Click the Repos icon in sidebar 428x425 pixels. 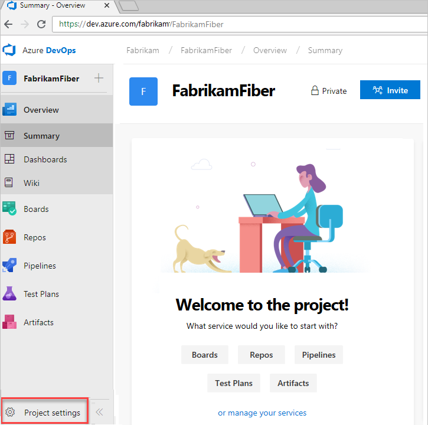(x=9, y=237)
